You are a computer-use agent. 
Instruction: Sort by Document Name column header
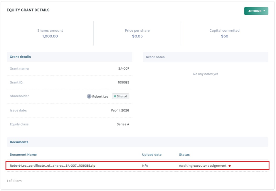(x=23, y=155)
